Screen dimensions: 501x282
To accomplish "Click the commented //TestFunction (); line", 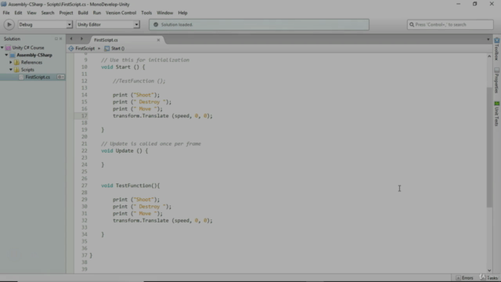I will coord(139,81).
